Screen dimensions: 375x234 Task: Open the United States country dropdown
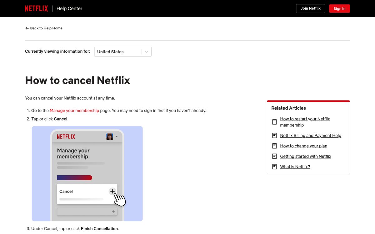point(123,52)
